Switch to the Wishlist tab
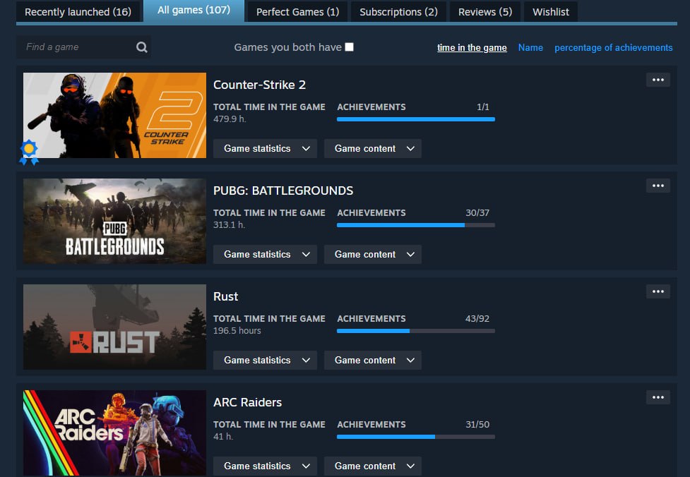The width and height of the screenshot is (690, 477). coord(550,12)
